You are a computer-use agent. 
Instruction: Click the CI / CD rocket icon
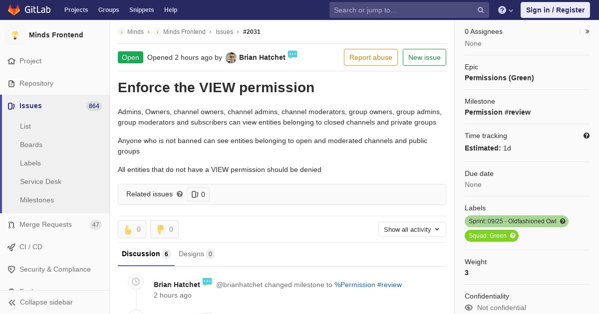point(11,247)
